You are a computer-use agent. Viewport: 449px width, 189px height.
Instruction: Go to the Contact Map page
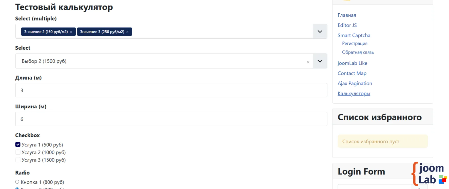pos(352,73)
